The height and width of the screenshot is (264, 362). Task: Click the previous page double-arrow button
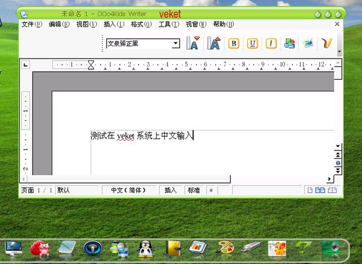338,155
